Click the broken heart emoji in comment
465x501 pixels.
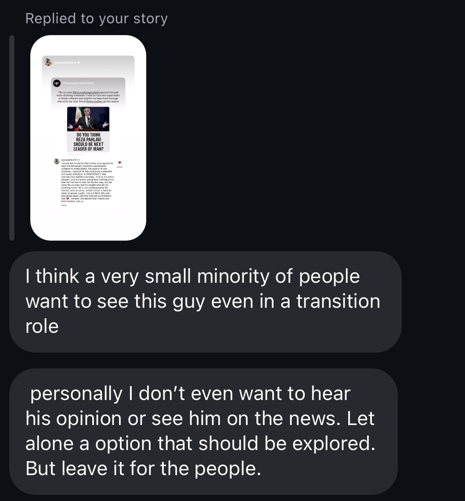tap(68, 198)
